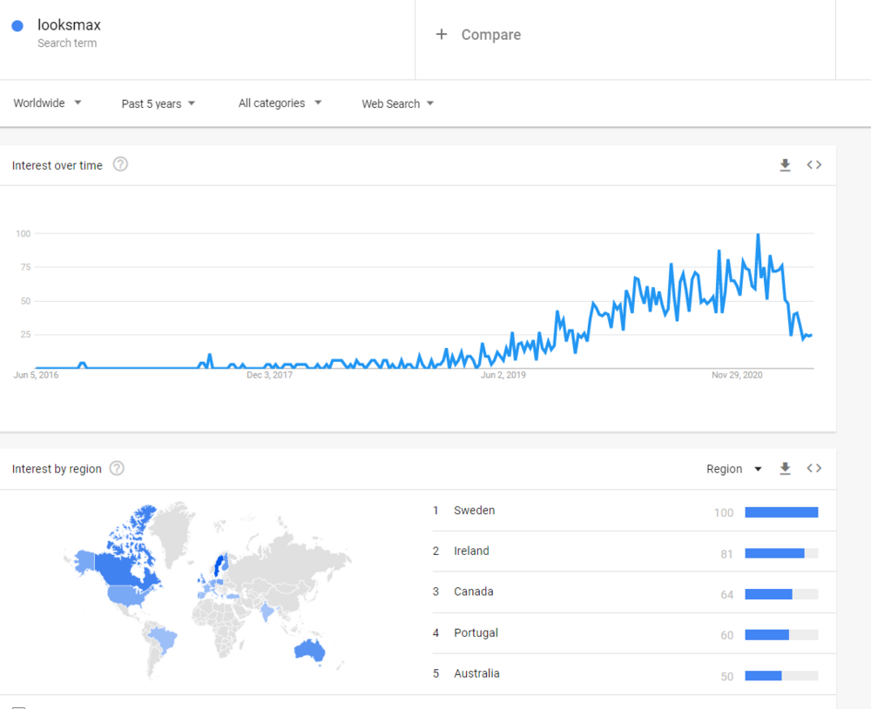The image size is (871, 709).
Task: Select Sweden in the region ranking
Action: 474,511
